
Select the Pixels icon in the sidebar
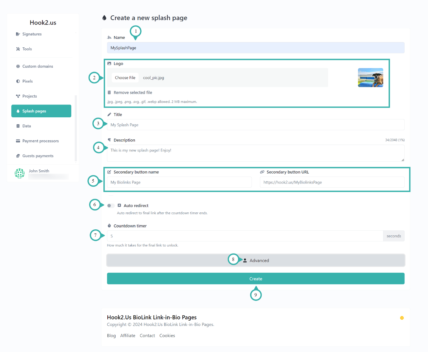click(18, 81)
